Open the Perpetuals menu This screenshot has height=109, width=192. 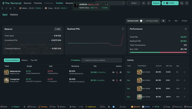tap(49, 3)
